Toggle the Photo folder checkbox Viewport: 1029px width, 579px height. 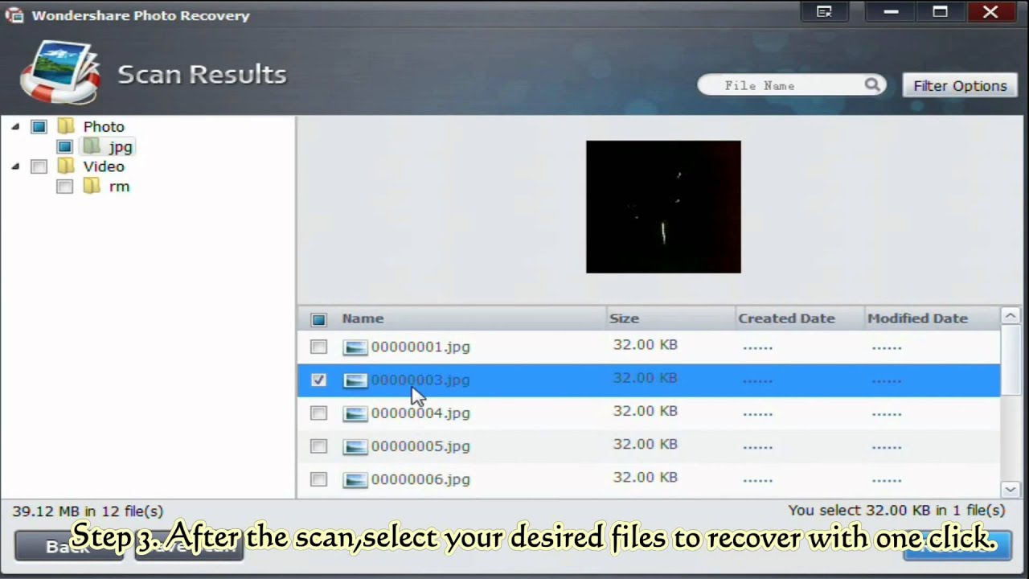39,126
